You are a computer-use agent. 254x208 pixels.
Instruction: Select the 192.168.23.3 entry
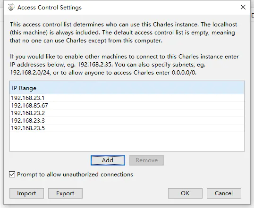coord(127,121)
